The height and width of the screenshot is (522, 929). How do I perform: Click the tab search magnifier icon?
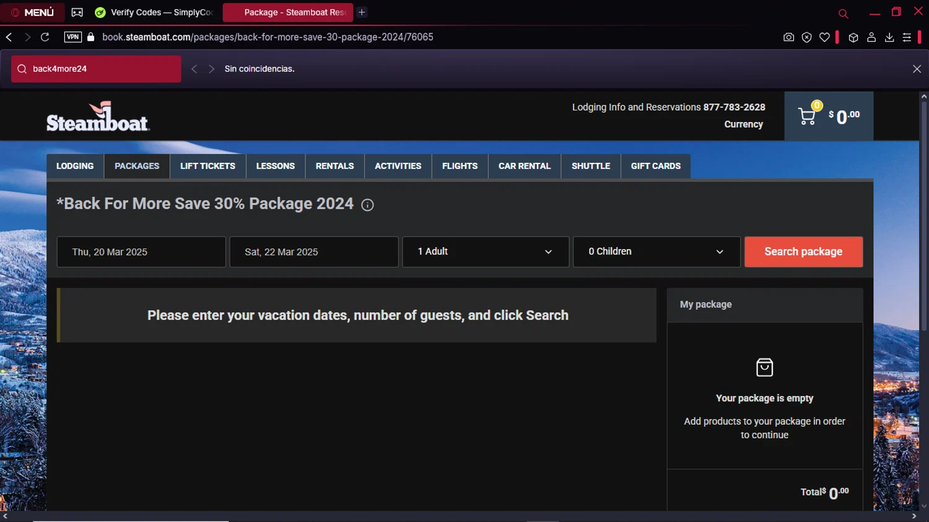point(843,13)
